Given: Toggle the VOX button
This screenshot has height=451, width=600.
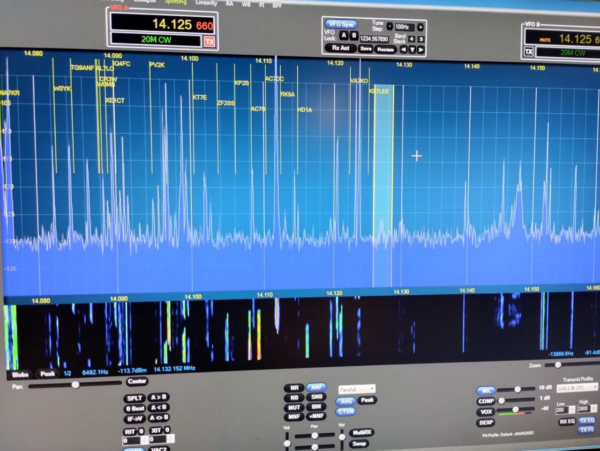Looking at the screenshot, I should tap(486, 412).
